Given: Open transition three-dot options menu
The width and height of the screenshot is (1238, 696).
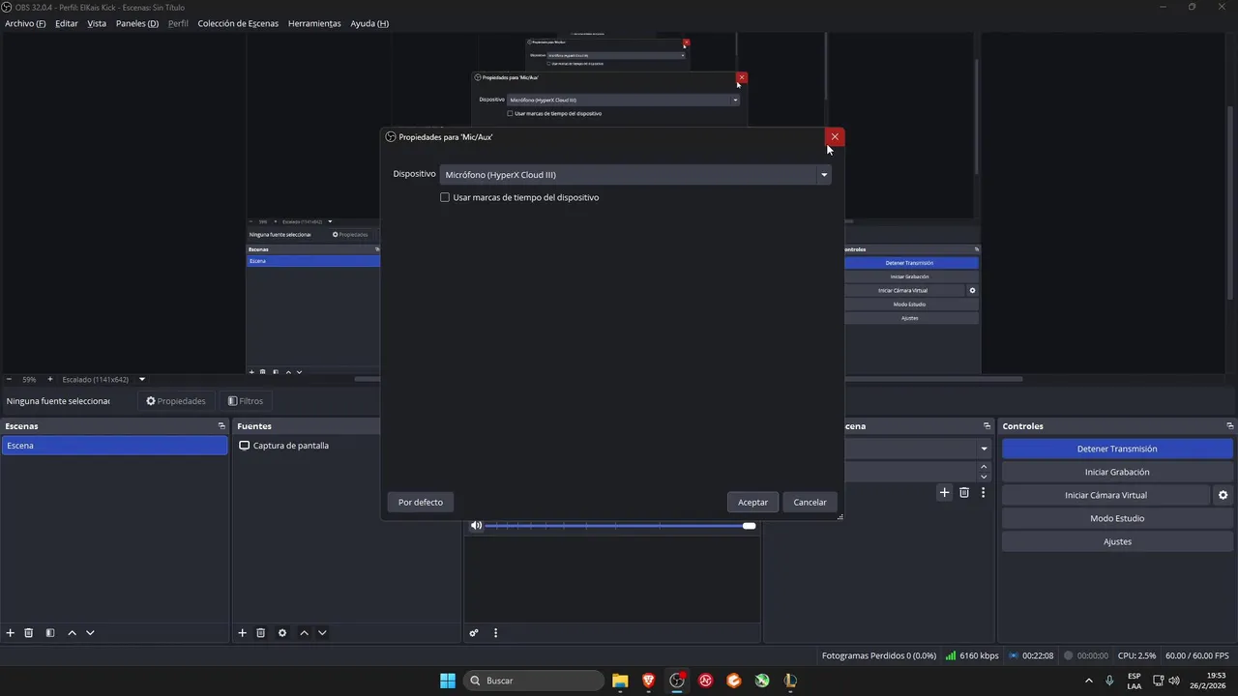Looking at the screenshot, I should 984,492.
